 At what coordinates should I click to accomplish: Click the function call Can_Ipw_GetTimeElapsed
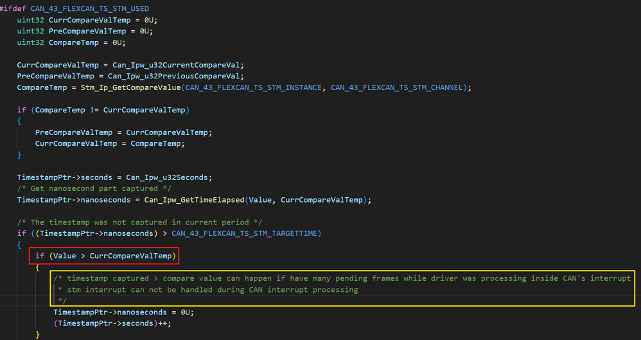click(194, 200)
